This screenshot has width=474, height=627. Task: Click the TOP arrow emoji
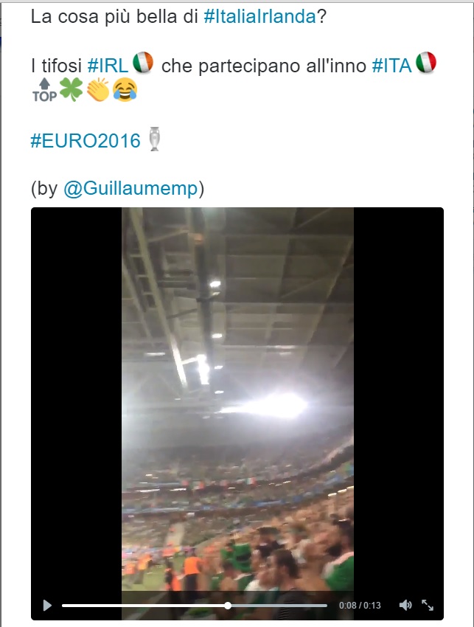[x=44, y=90]
